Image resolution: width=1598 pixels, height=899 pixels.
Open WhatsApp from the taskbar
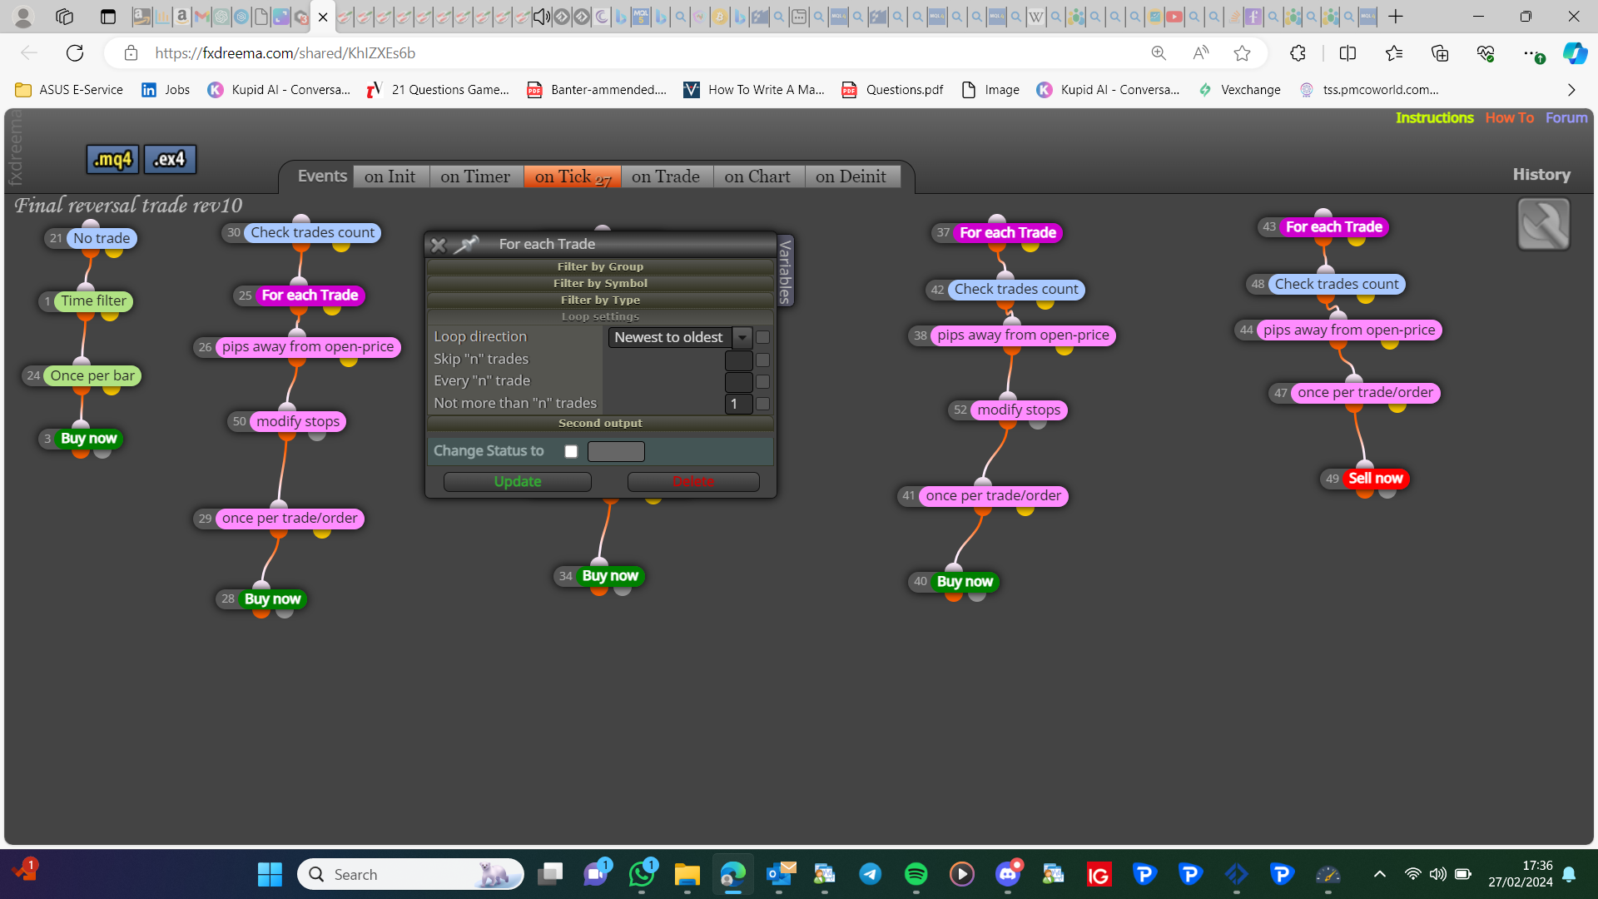[x=642, y=874]
